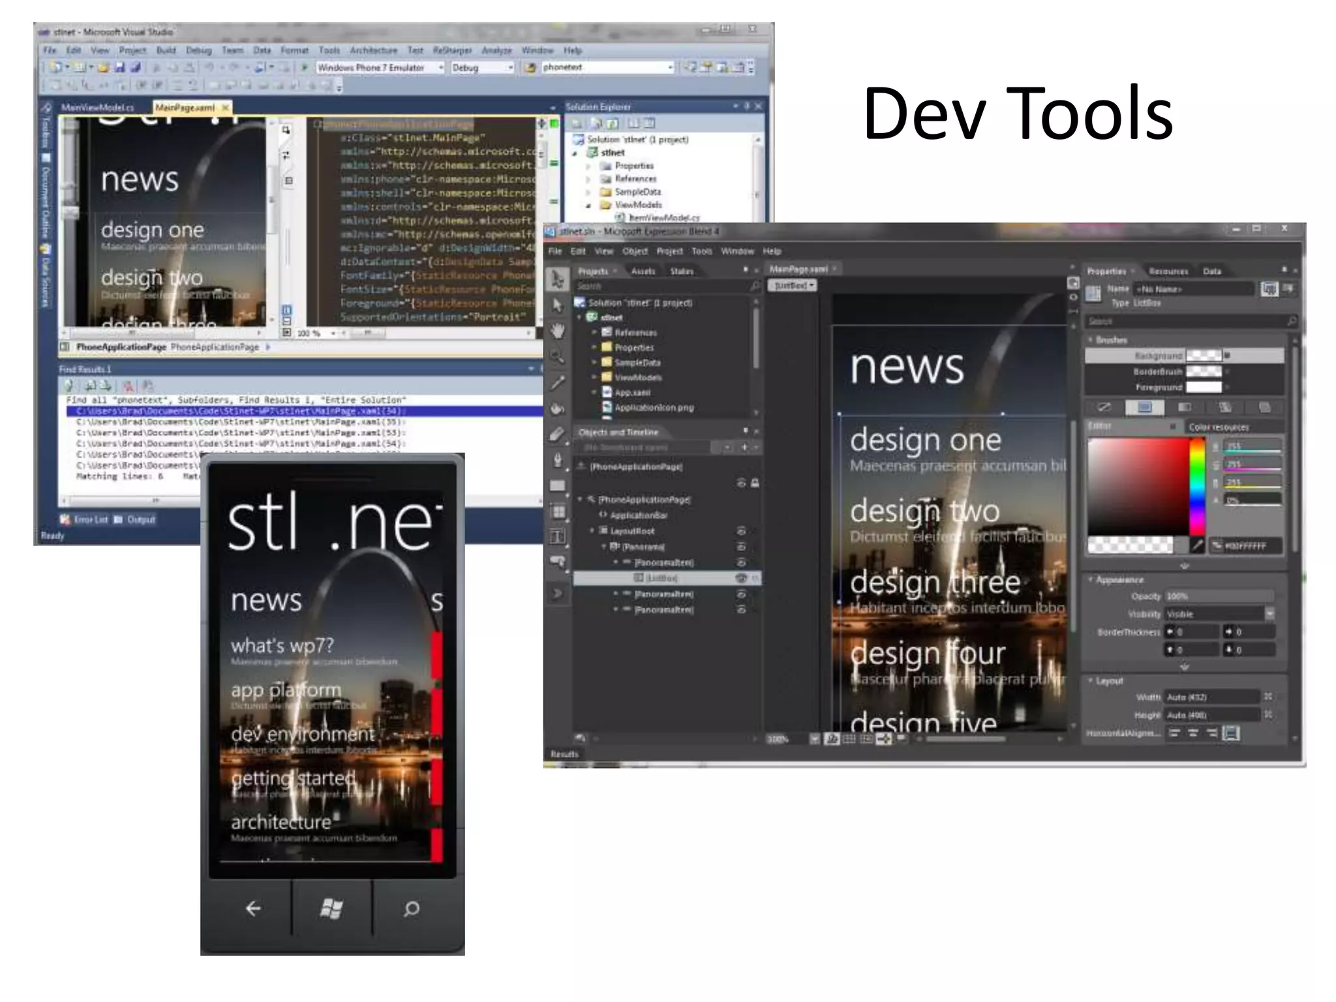Select the No brush tab in Blend
The width and height of the screenshot is (1336, 1002).
coord(1104,407)
